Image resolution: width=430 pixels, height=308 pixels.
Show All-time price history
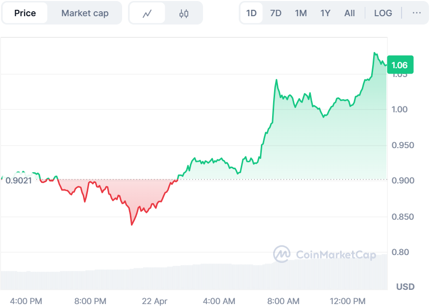[x=350, y=13]
